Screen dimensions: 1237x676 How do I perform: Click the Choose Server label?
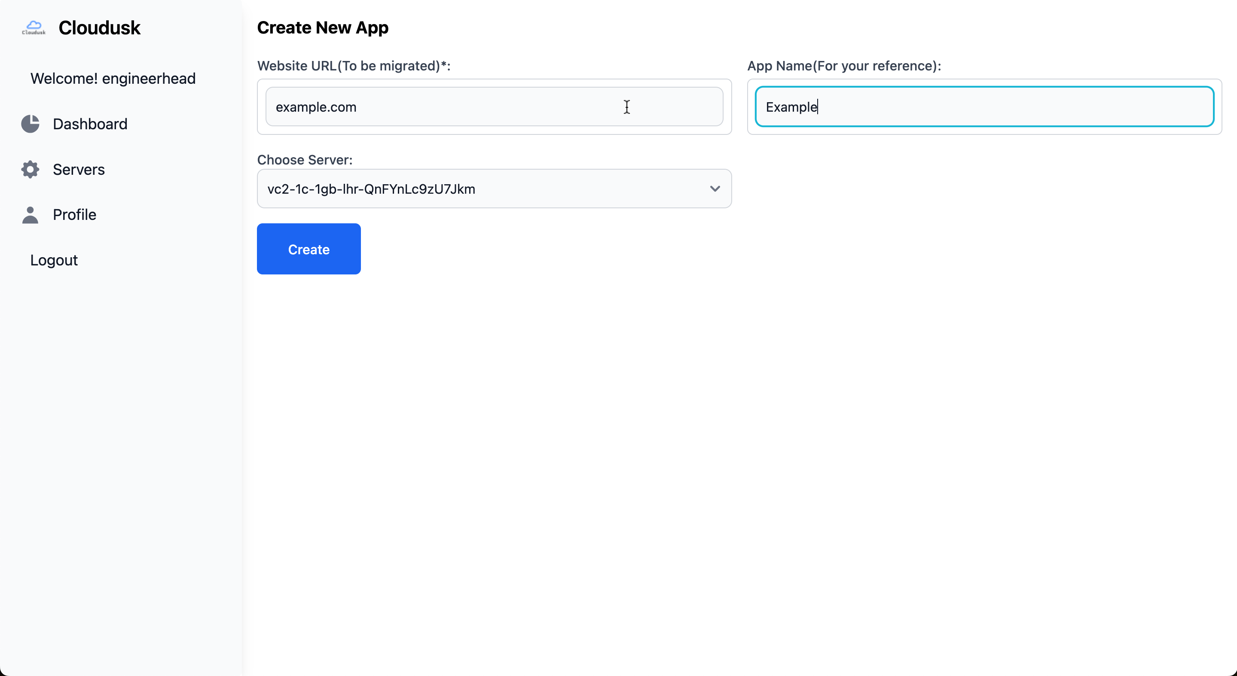click(305, 160)
